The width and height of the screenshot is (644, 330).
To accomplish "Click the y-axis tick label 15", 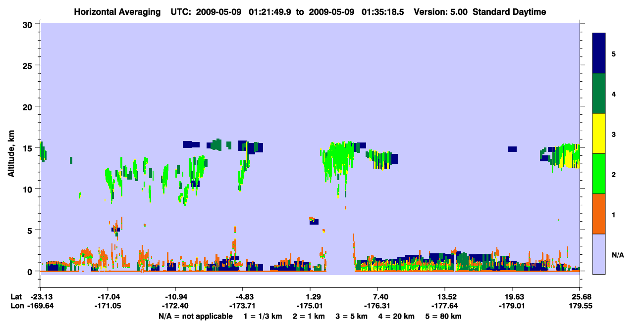I will tap(28, 147).
